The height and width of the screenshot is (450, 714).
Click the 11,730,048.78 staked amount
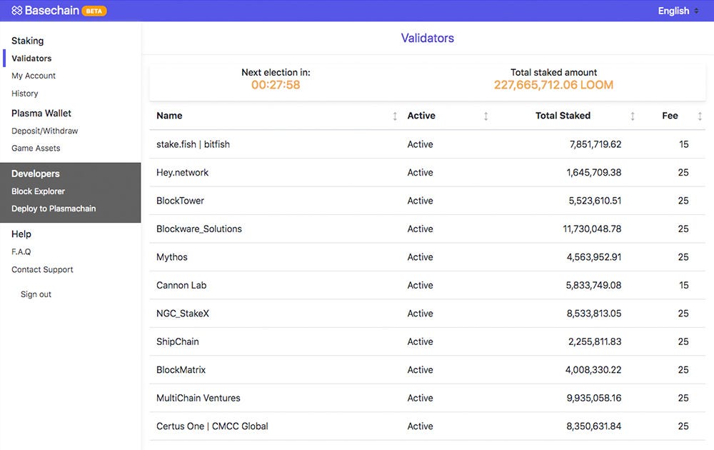coord(592,229)
